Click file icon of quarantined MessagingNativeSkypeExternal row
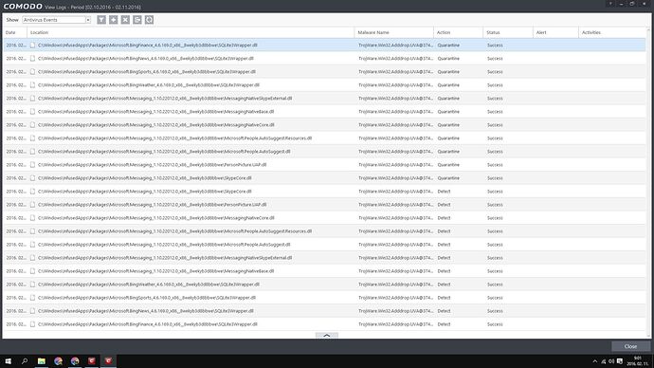 pos(32,99)
